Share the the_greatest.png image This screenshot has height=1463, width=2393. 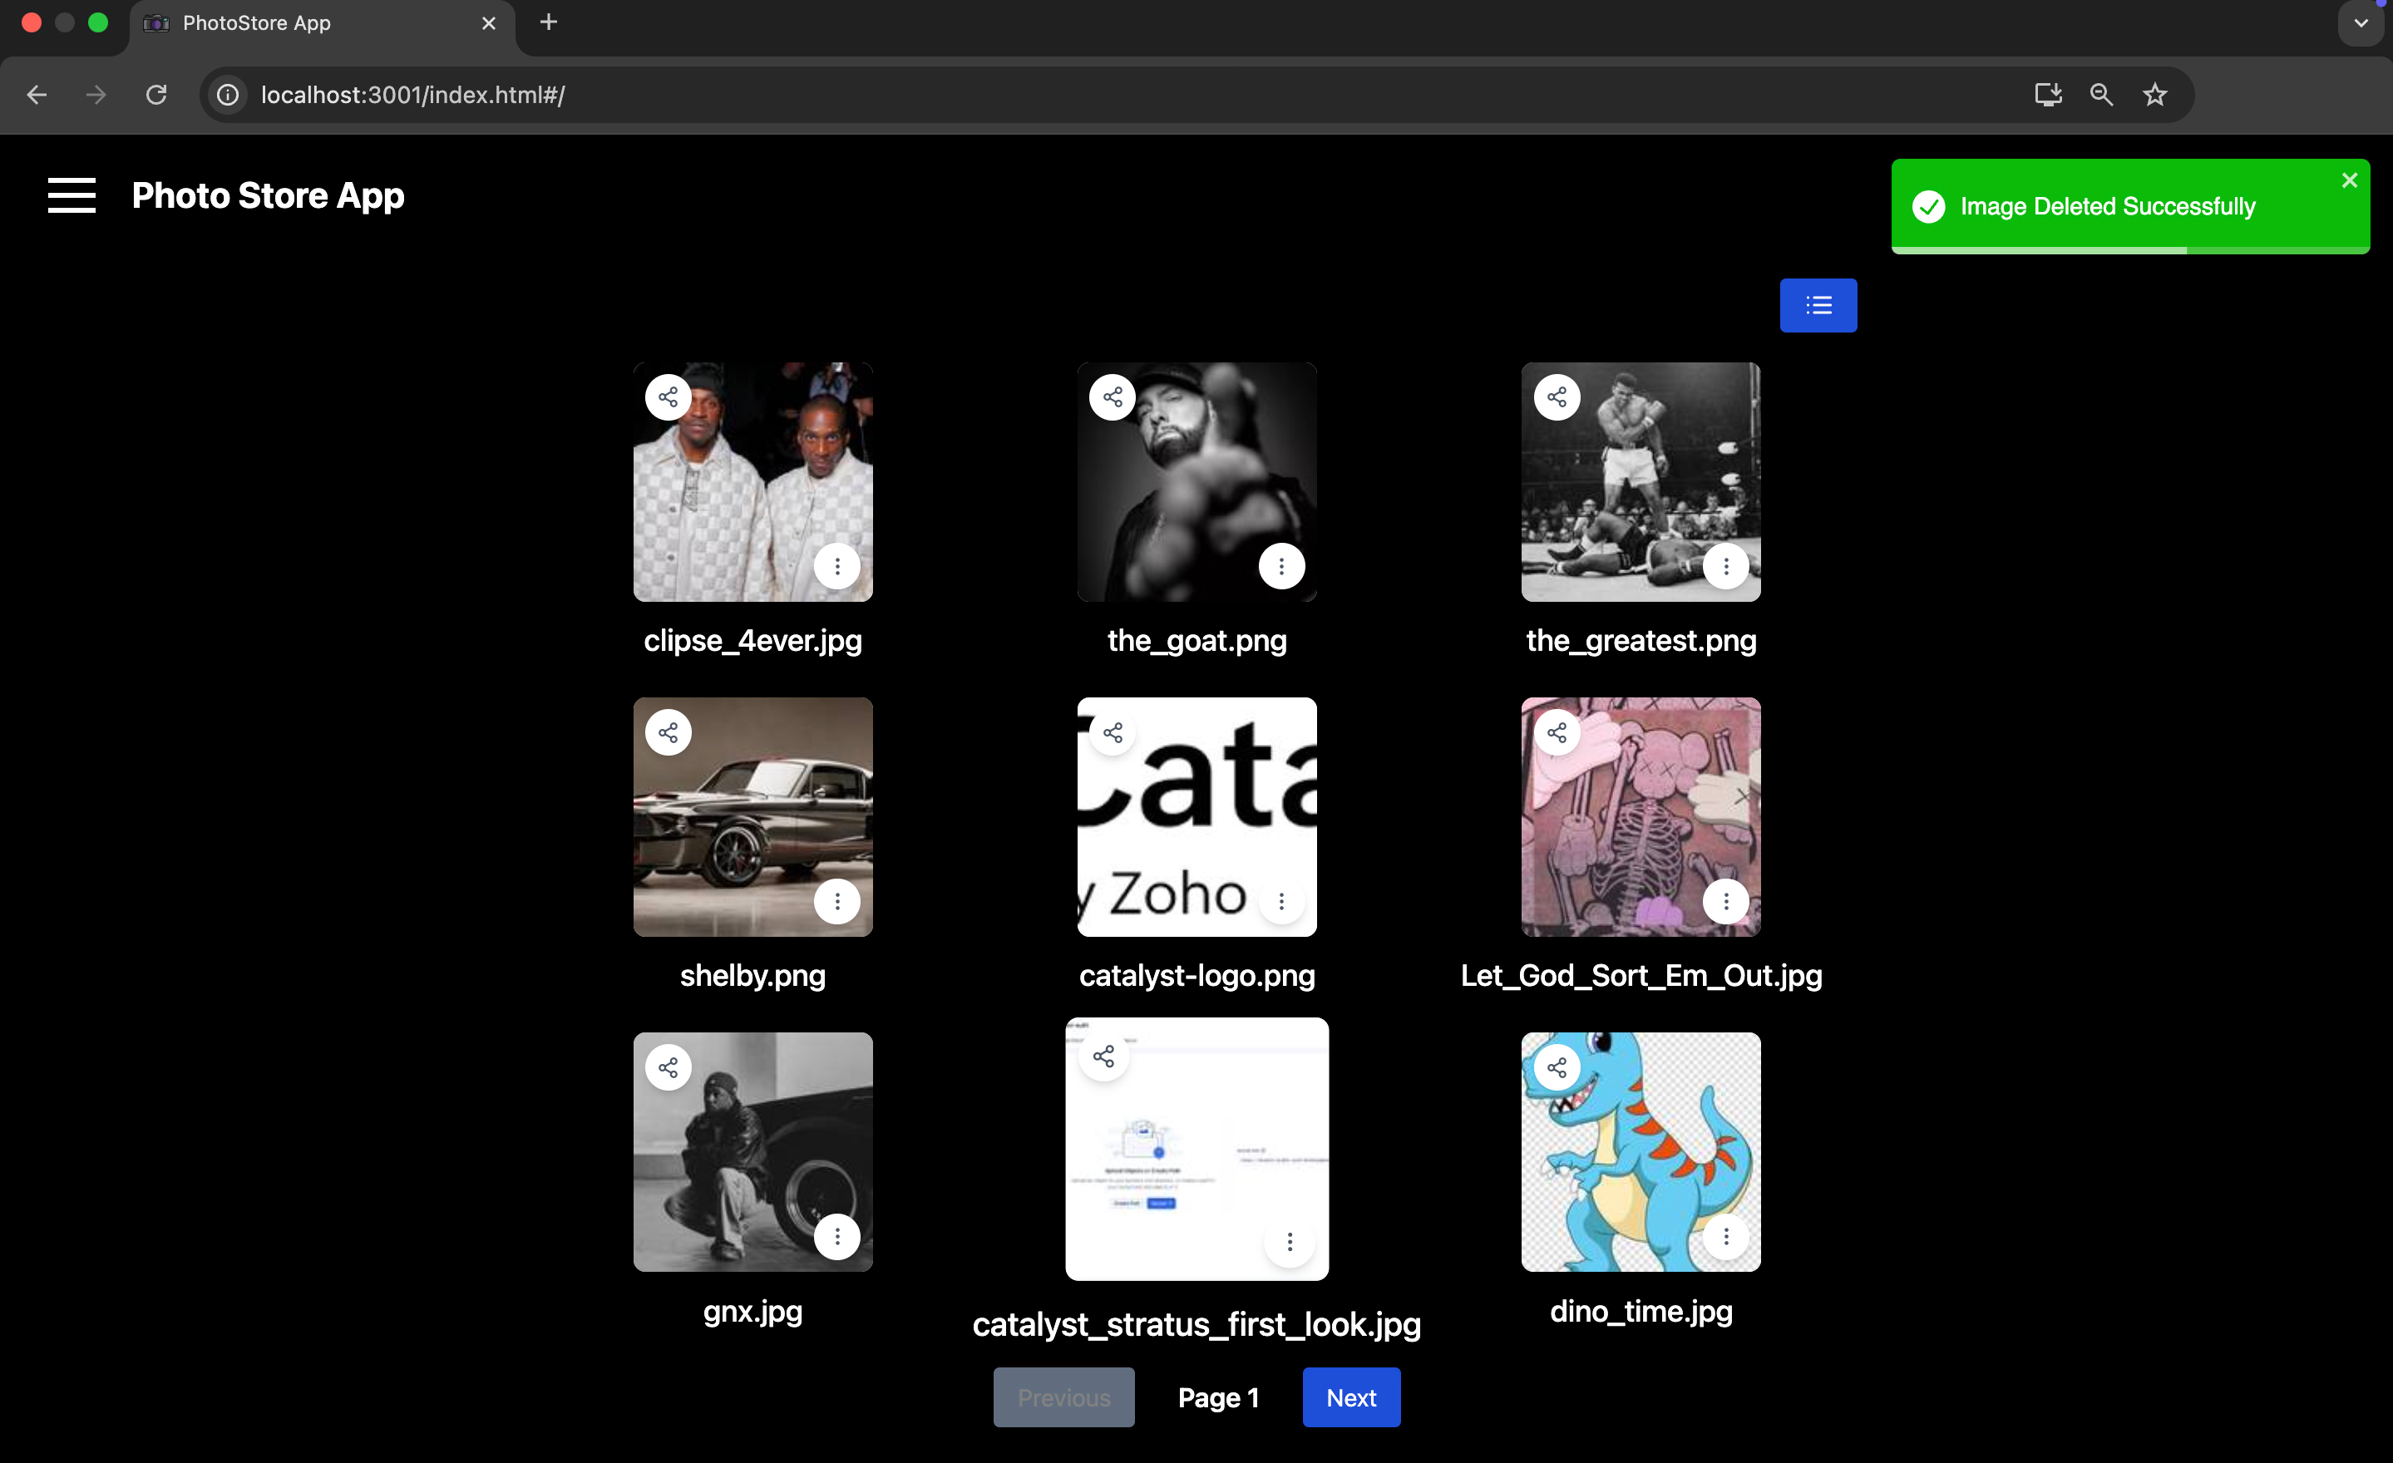point(1557,397)
